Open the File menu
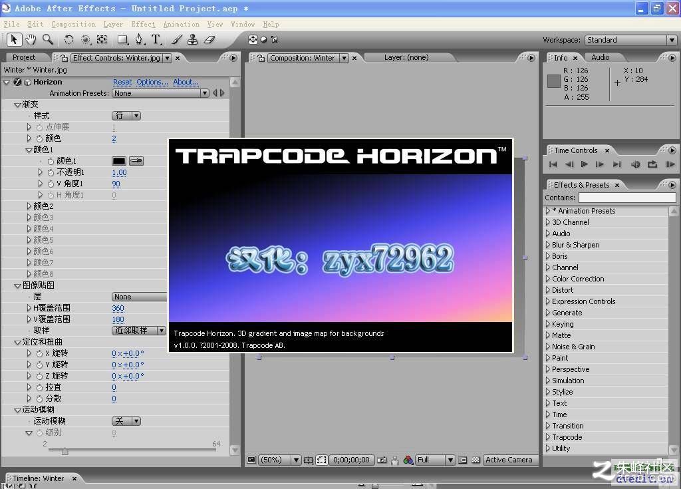Screen dimensions: 681x489 click(12, 25)
